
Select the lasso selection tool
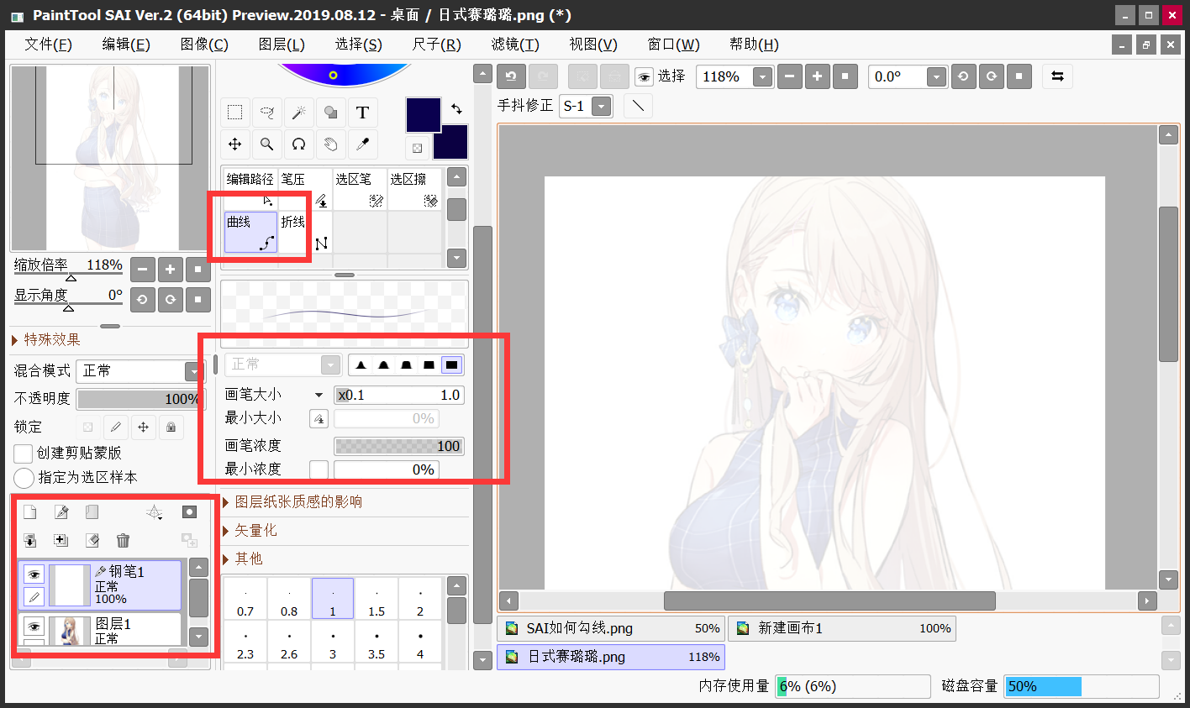[x=266, y=113]
